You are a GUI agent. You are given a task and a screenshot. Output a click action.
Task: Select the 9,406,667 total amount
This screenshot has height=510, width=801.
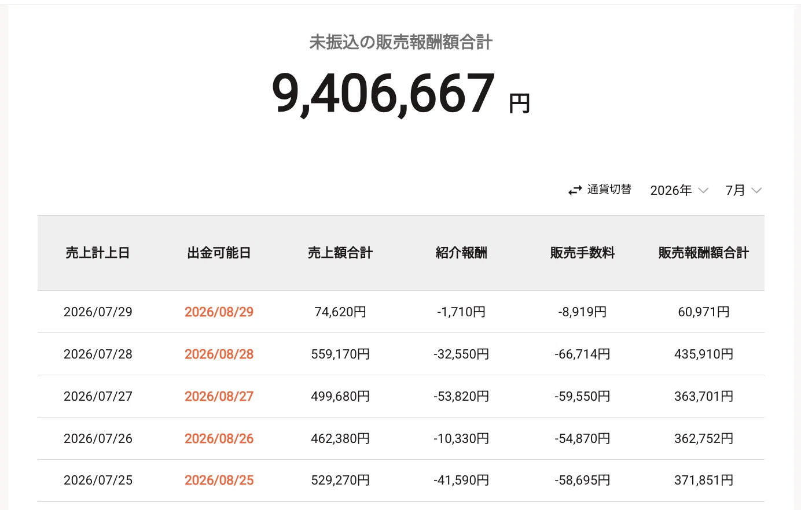pyautogui.click(x=383, y=93)
